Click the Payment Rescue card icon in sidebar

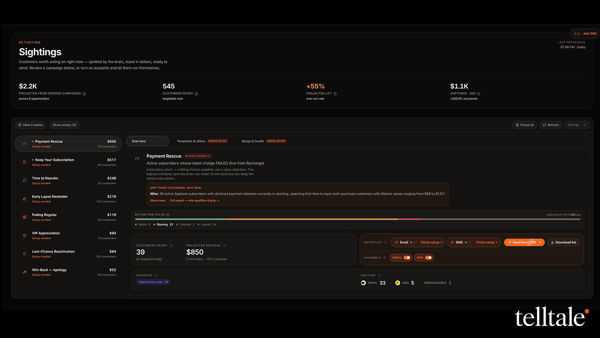[x=24, y=144]
